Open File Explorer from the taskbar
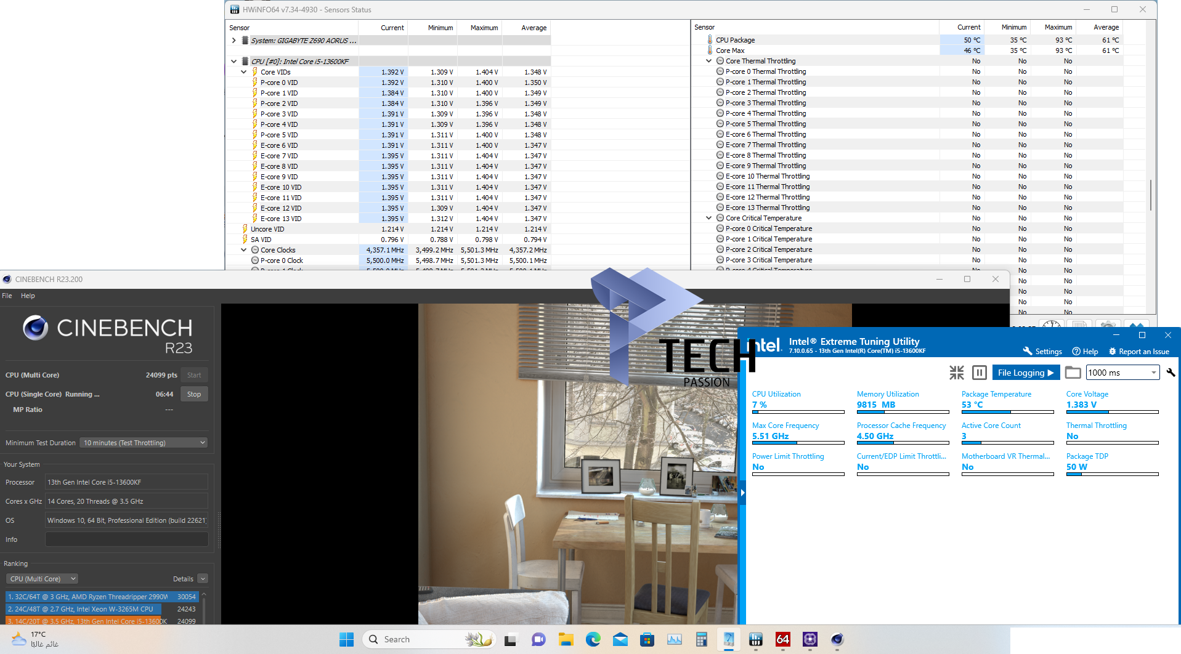The width and height of the screenshot is (1181, 654). [x=566, y=639]
